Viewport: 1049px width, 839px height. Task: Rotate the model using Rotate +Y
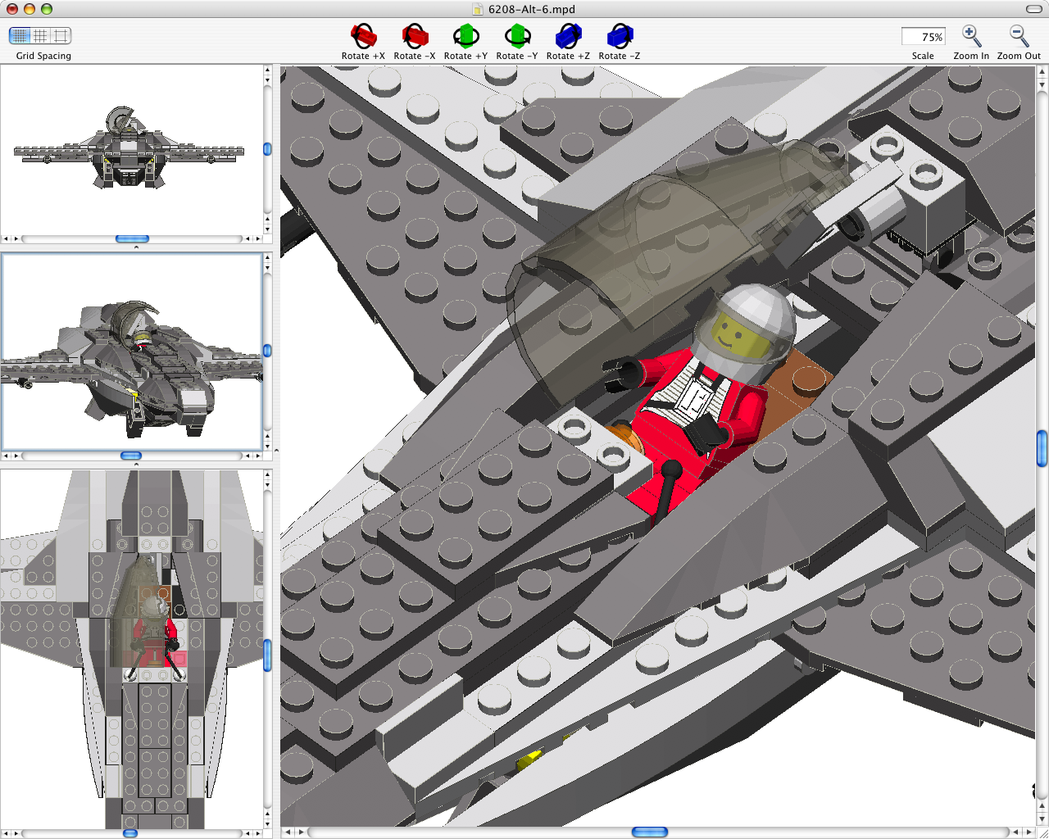[465, 34]
